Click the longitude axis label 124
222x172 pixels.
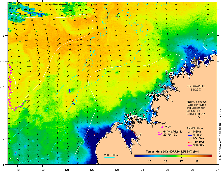click(142, 169)
